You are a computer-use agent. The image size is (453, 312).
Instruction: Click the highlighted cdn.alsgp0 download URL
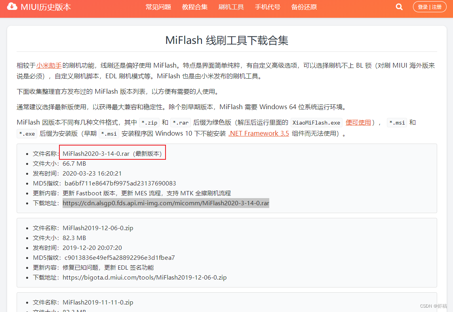166,203
